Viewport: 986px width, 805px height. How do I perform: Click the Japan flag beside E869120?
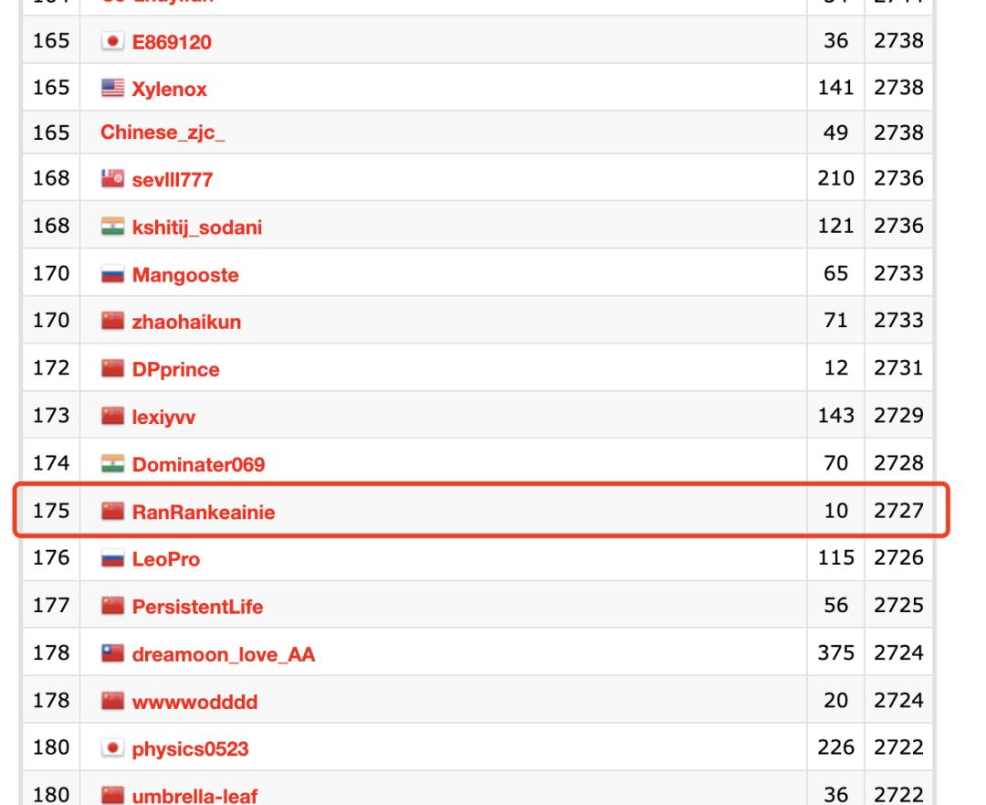[112, 41]
